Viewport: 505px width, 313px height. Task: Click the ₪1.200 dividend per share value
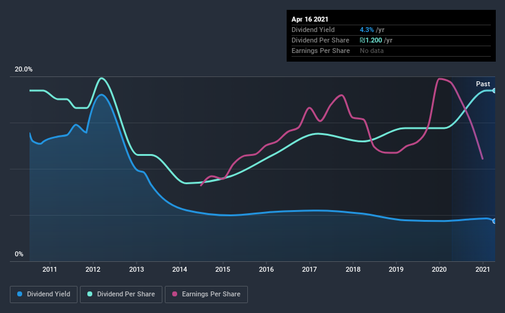(x=371, y=40)
